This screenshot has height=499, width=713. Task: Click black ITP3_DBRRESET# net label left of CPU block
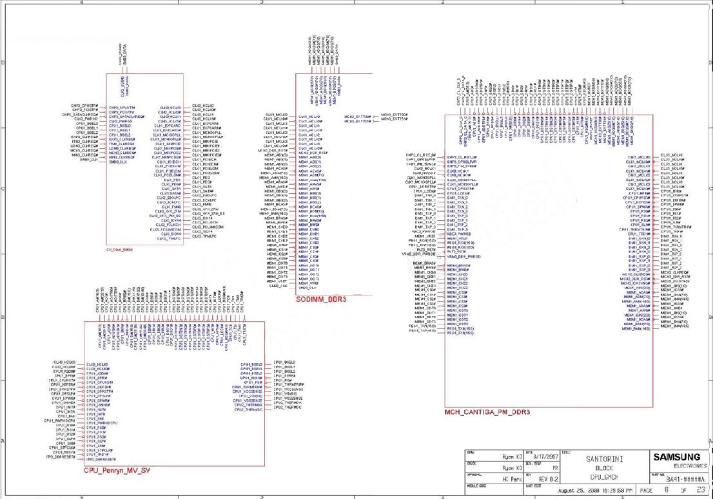(x=61, y=457)
